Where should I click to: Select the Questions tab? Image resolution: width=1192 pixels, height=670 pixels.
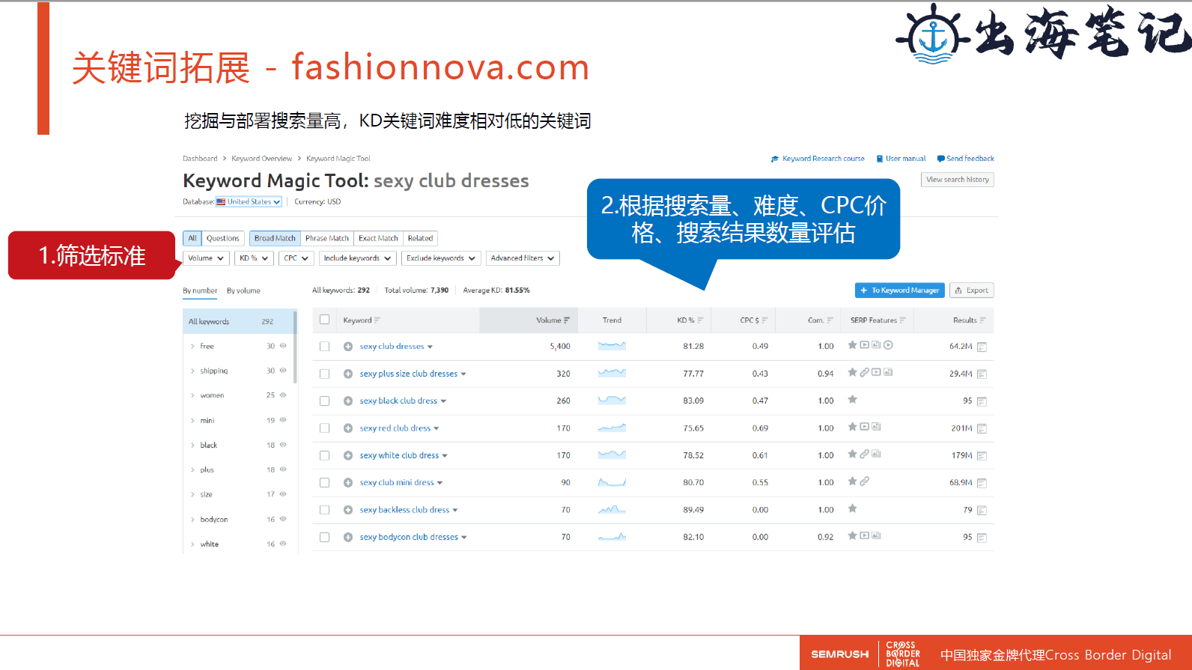pos(222,239)
